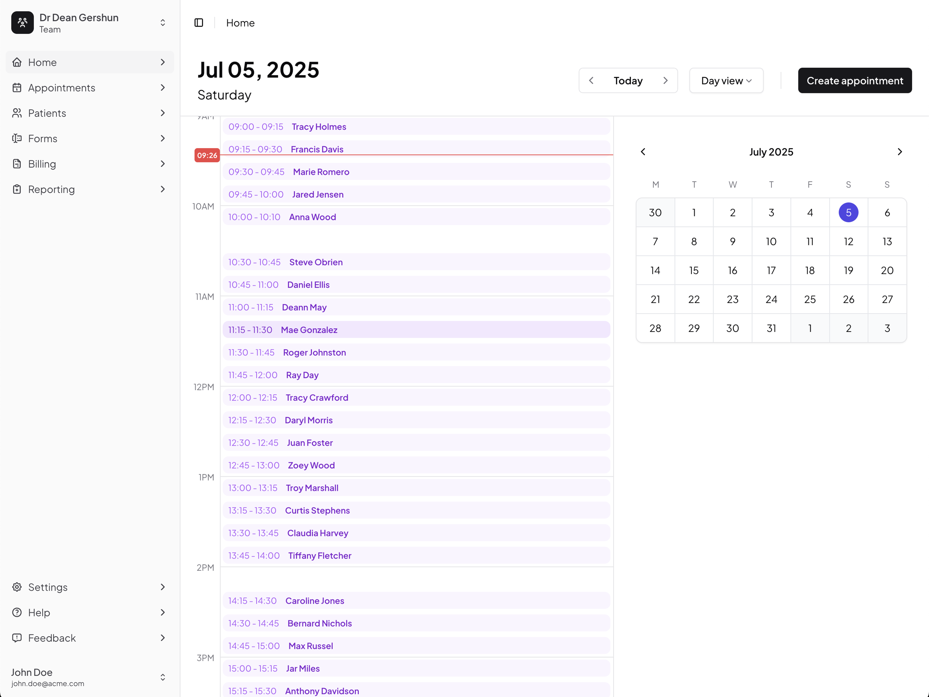The height and width of the screenshot is (697, 929).
Task: Select July 17 in the mini calendar
Action: (771, 270)
